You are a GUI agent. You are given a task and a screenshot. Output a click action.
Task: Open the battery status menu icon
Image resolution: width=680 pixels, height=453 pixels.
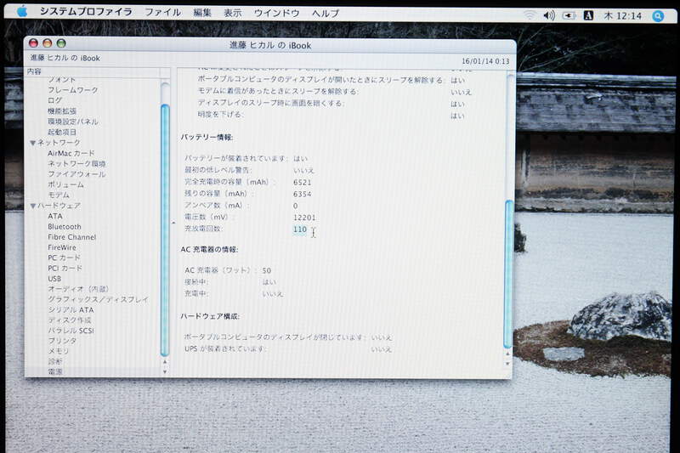coord(569,15)
